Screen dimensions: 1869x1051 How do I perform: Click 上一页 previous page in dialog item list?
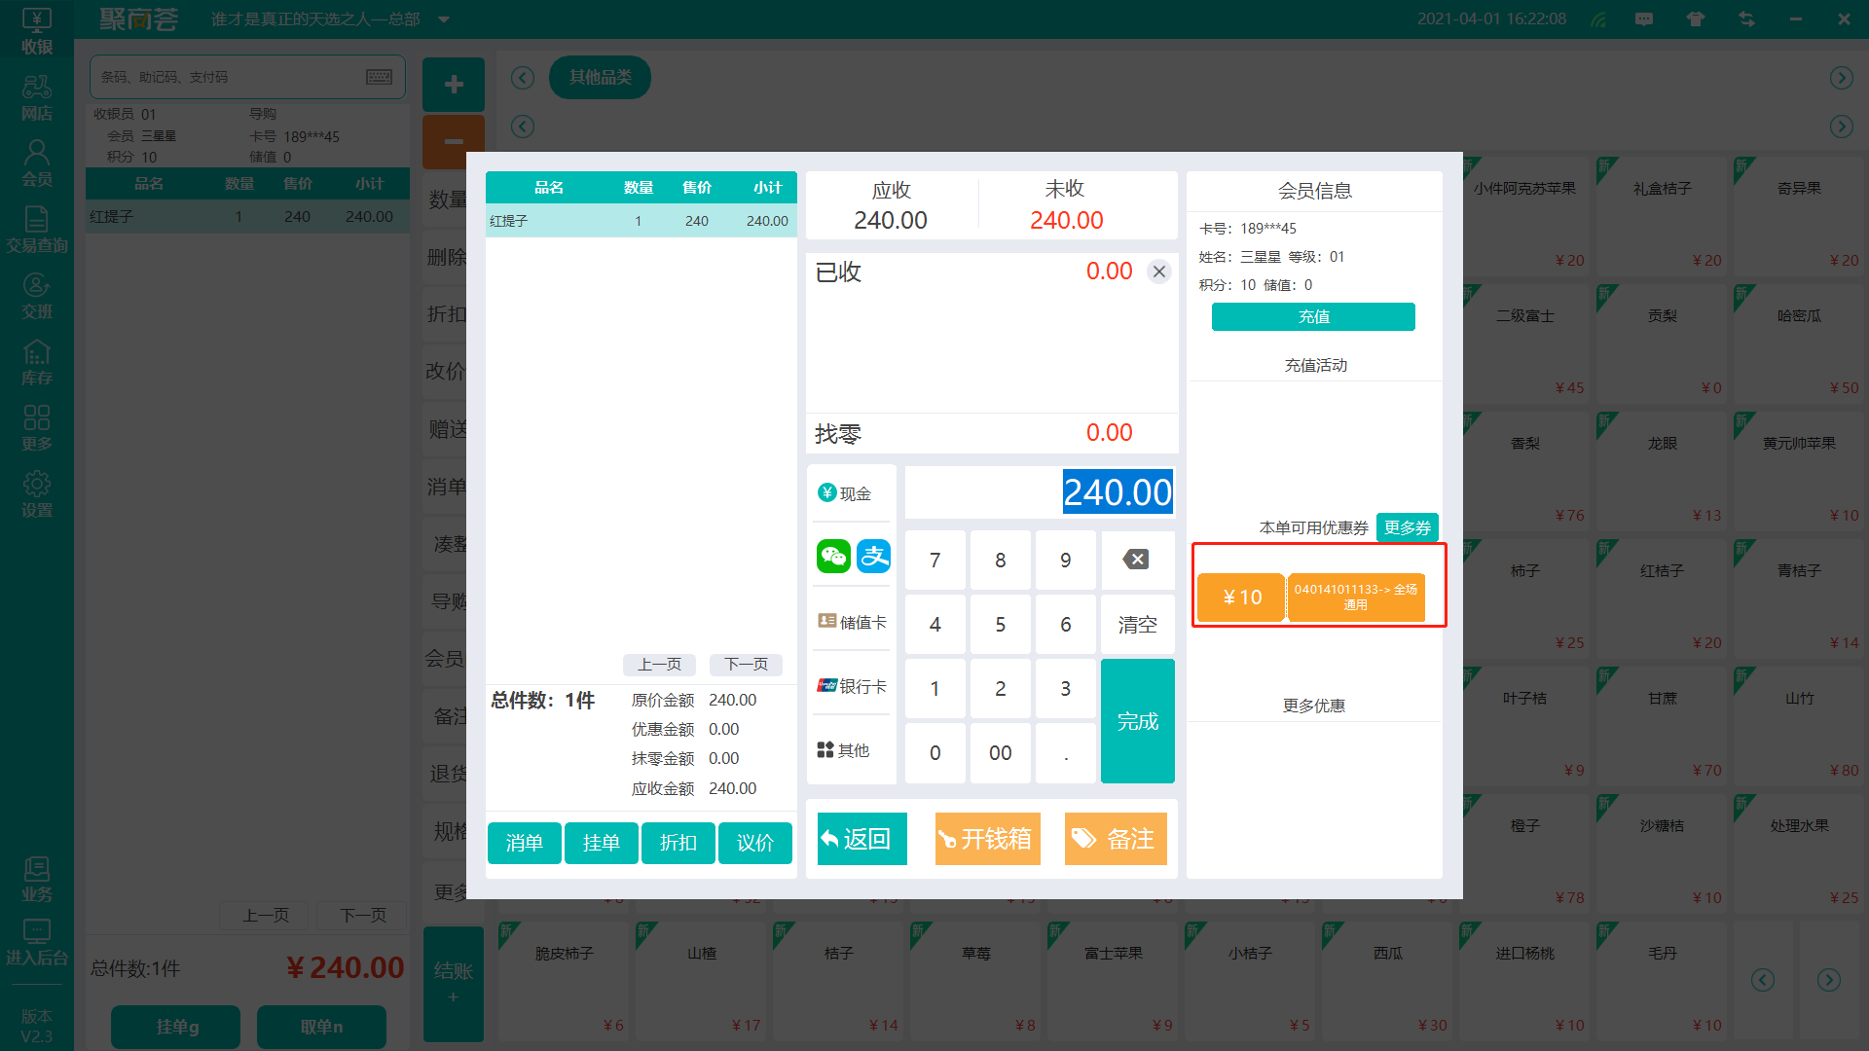(x=659, y=665)
